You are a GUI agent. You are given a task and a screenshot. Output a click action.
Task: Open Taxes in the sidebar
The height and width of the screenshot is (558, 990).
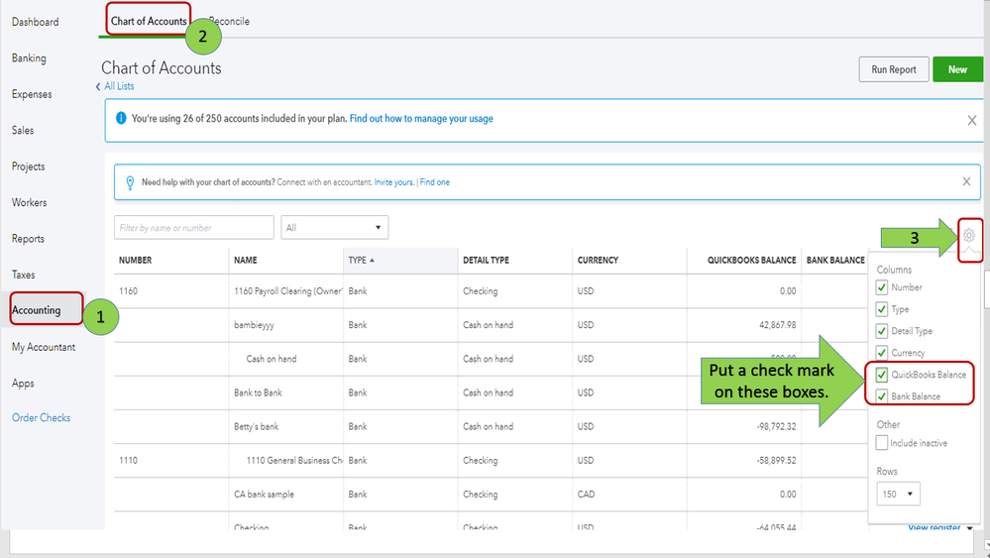pyautogui.click(x=24, y=275)
